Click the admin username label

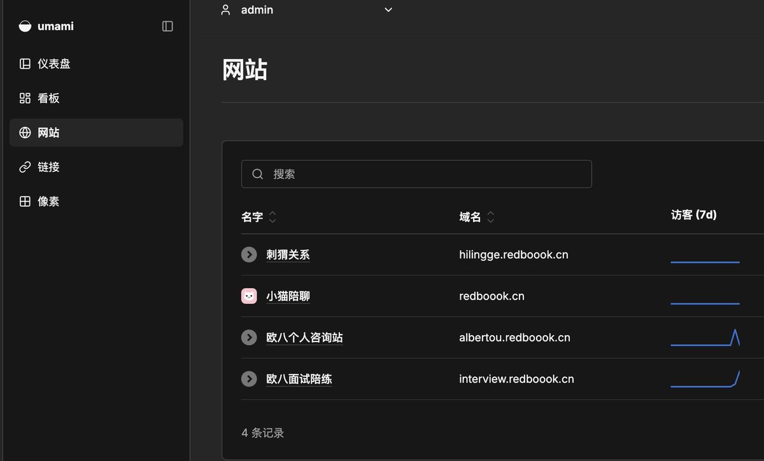(x=257, y=10)
